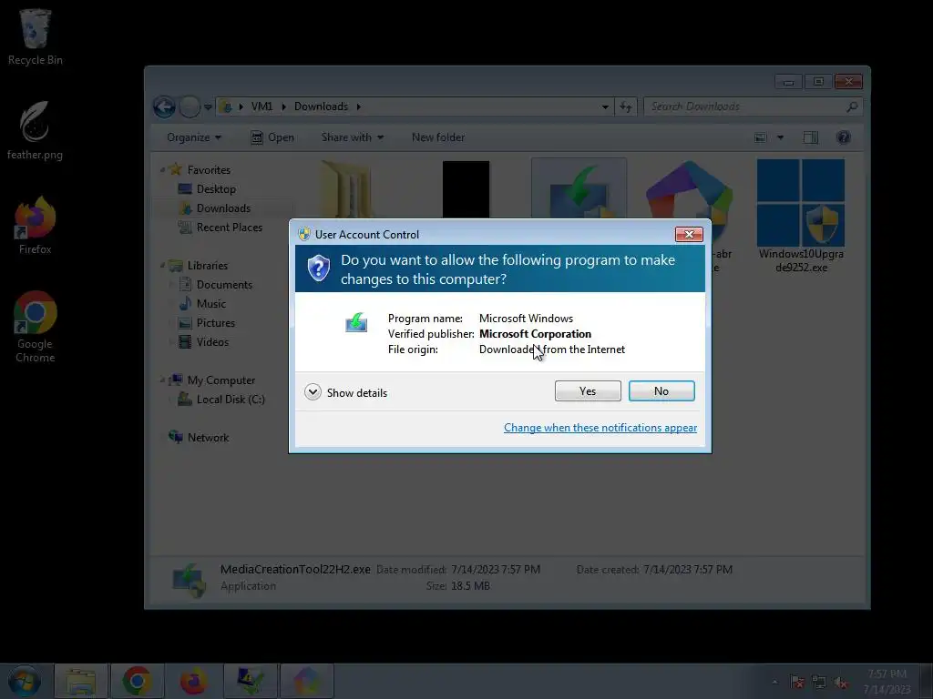Click the MediaCreationTool22H2.exe details pane icon
The image size is (933, 699).
coord(189,580)
